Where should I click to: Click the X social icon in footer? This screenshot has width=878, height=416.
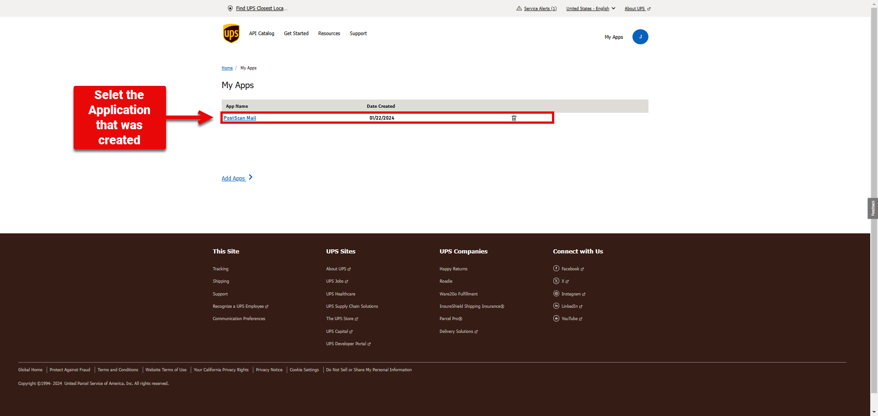tap(556, 281)
